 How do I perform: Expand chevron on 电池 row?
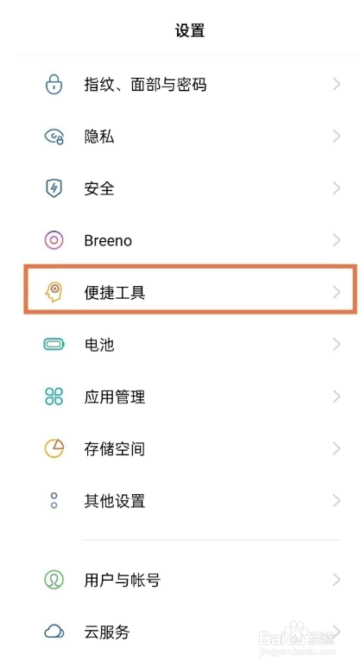click(x=337, y=344)
